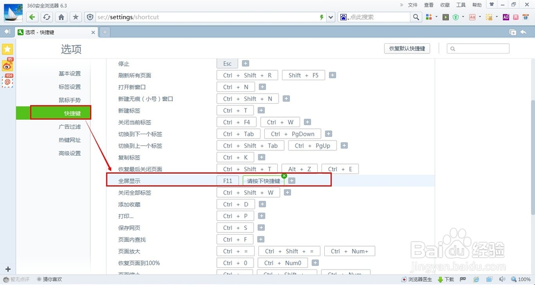This screenshot has width=535, height=285.
Task: Open the 查看 menu
Action: 429,5
